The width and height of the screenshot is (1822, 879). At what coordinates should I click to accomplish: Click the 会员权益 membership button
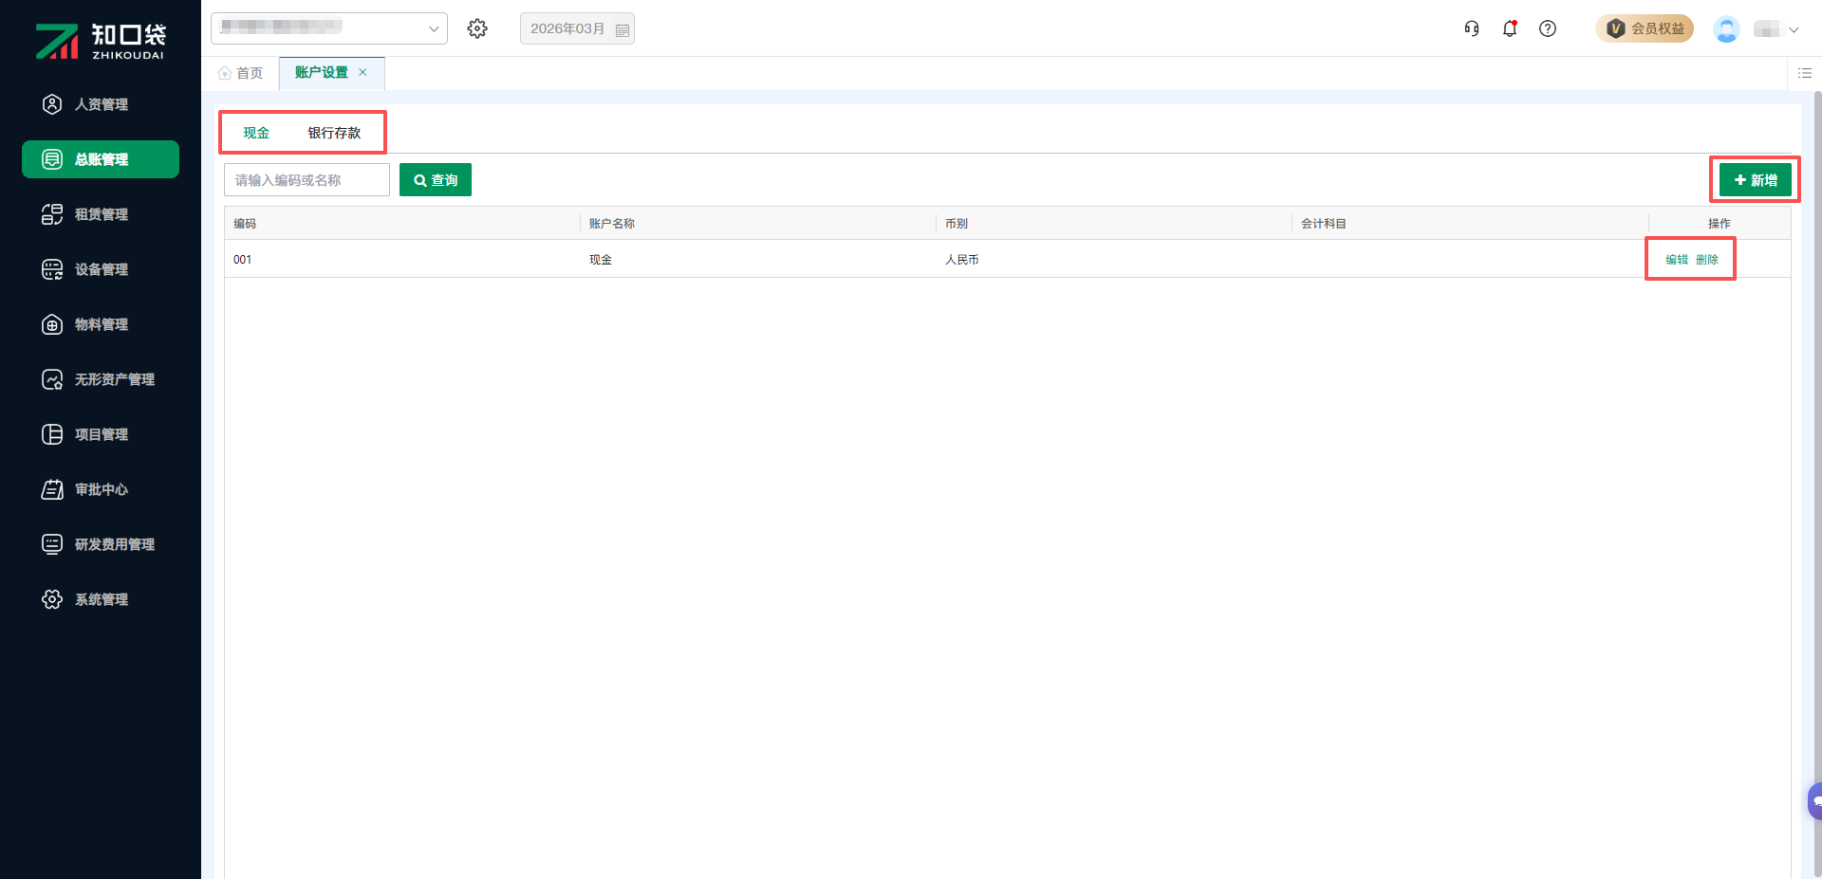pos(1645,28)
